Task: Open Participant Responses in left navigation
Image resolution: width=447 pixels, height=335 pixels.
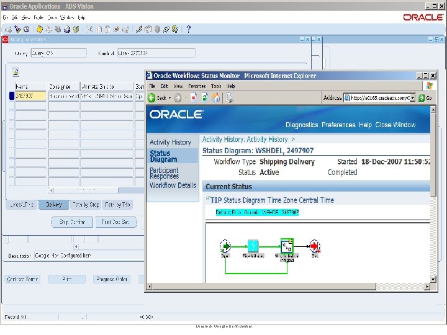Action: pos(164,173)
